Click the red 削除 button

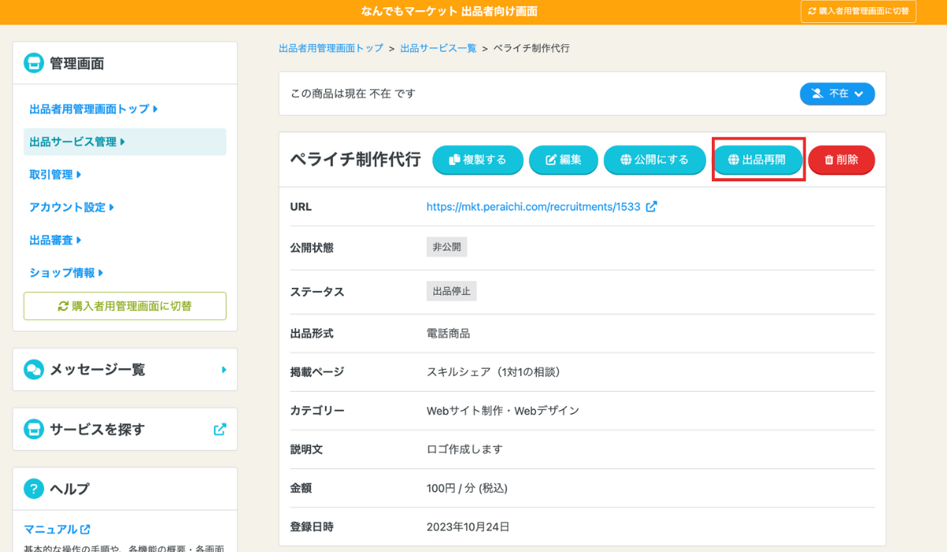click(x=841, y=159)
